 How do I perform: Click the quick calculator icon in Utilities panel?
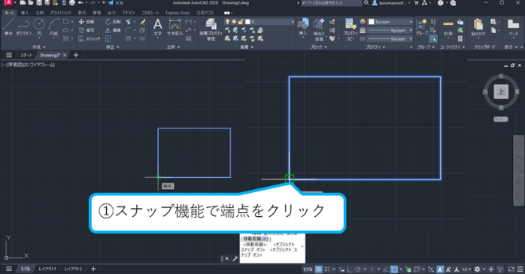click(x=460, y=39)
